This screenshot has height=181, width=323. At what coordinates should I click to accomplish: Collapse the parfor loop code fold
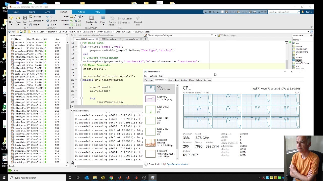click(82, 80)
